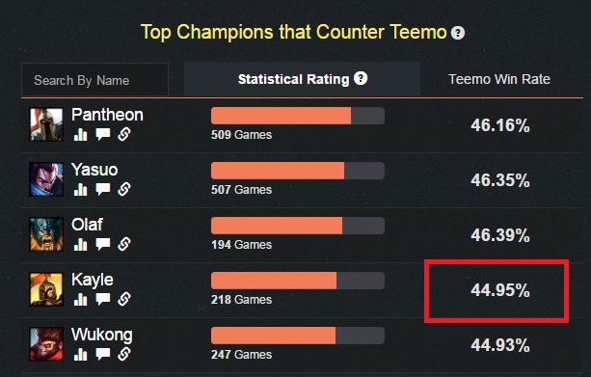Click Olaf's champion portrait thumbnail

click(46, 234)
